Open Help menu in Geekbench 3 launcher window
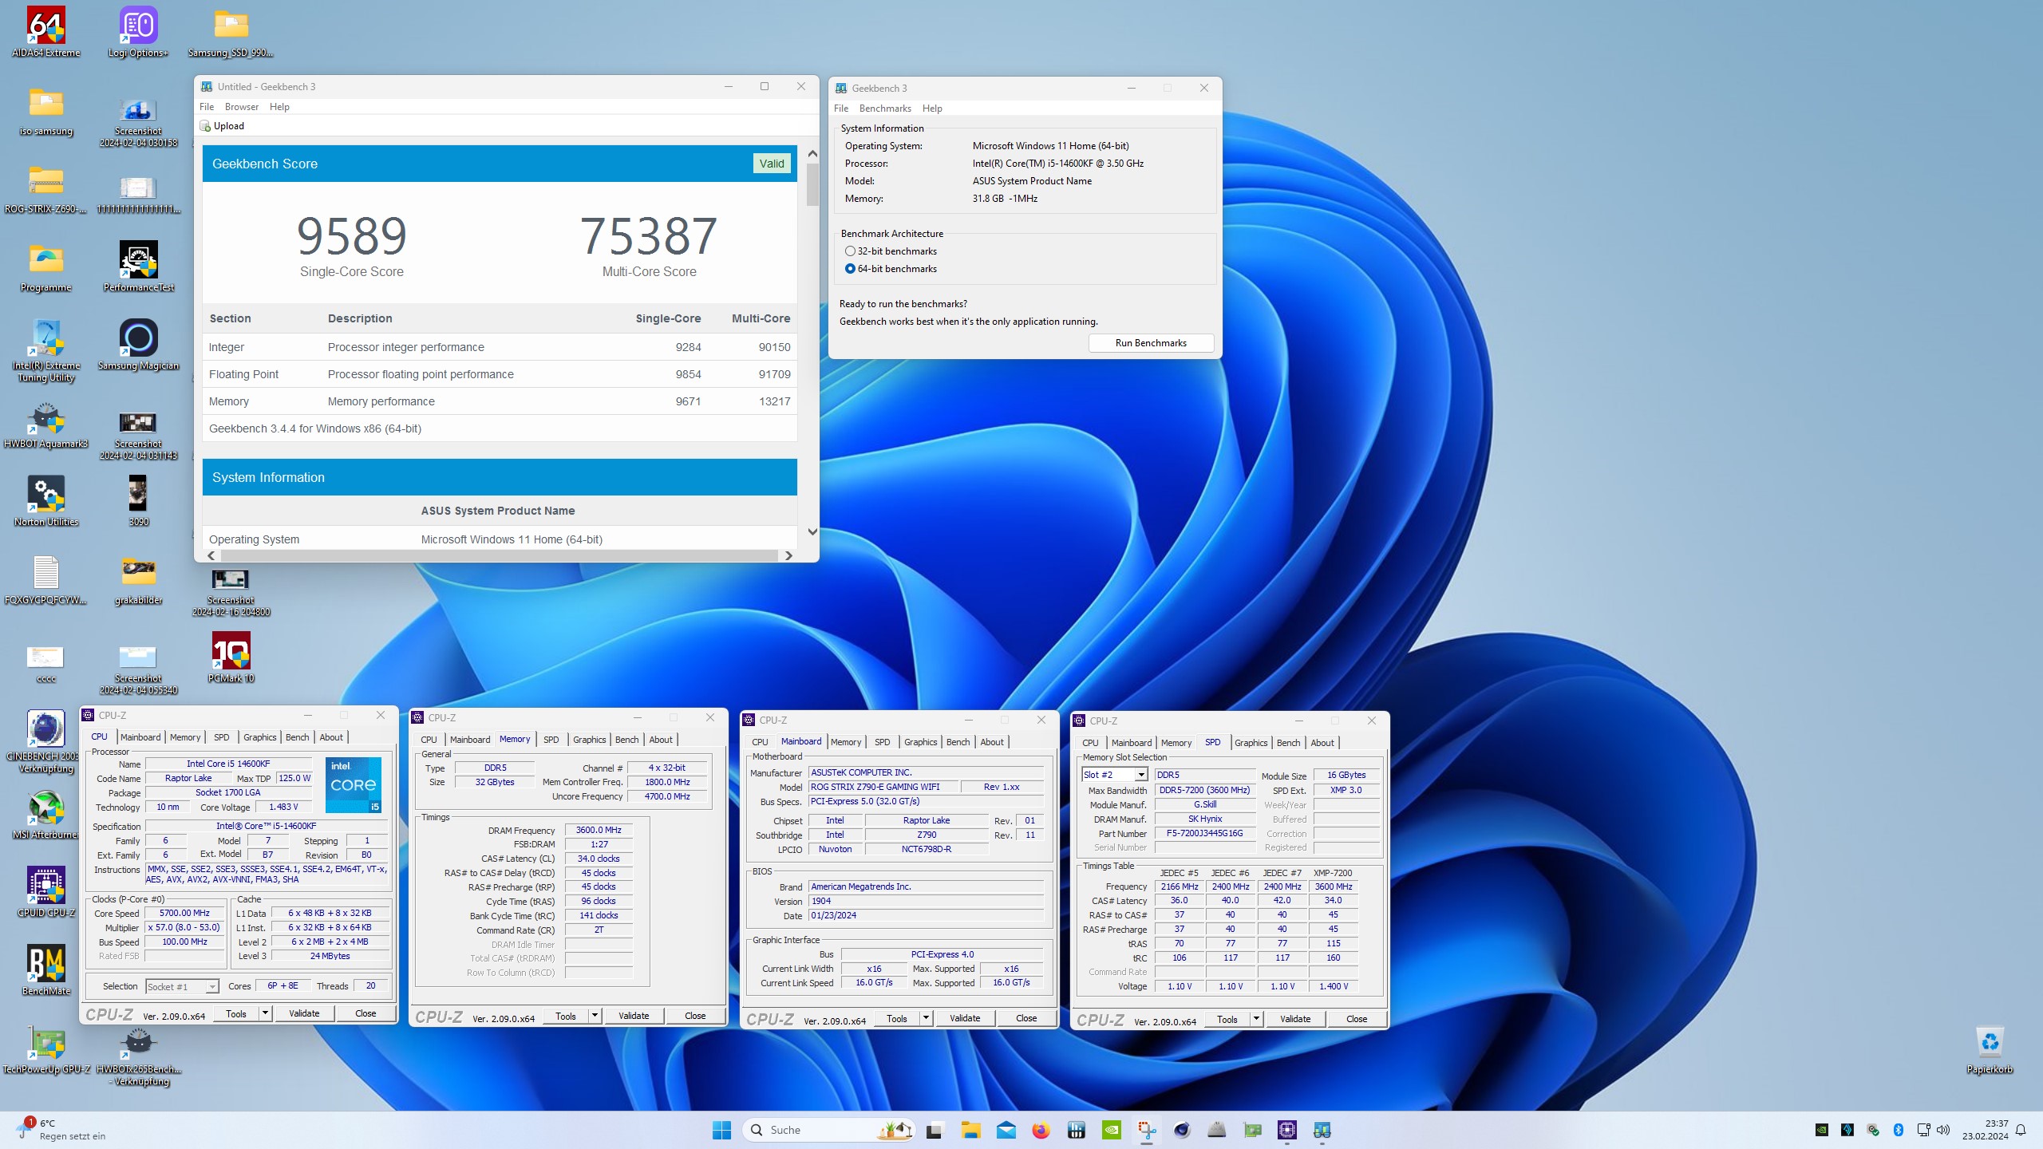 (932, 109)
